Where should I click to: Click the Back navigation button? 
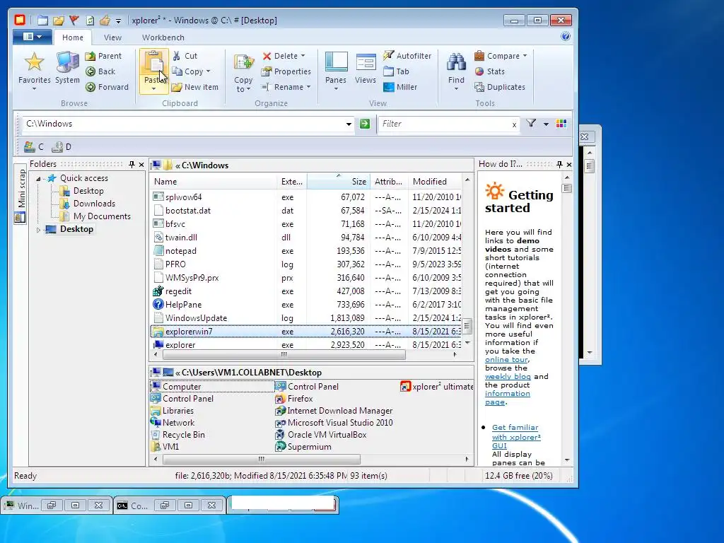(x=100, y=71)
